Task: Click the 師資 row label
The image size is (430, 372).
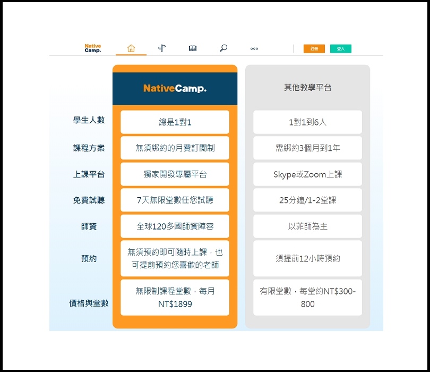Action: pos(89,226)
